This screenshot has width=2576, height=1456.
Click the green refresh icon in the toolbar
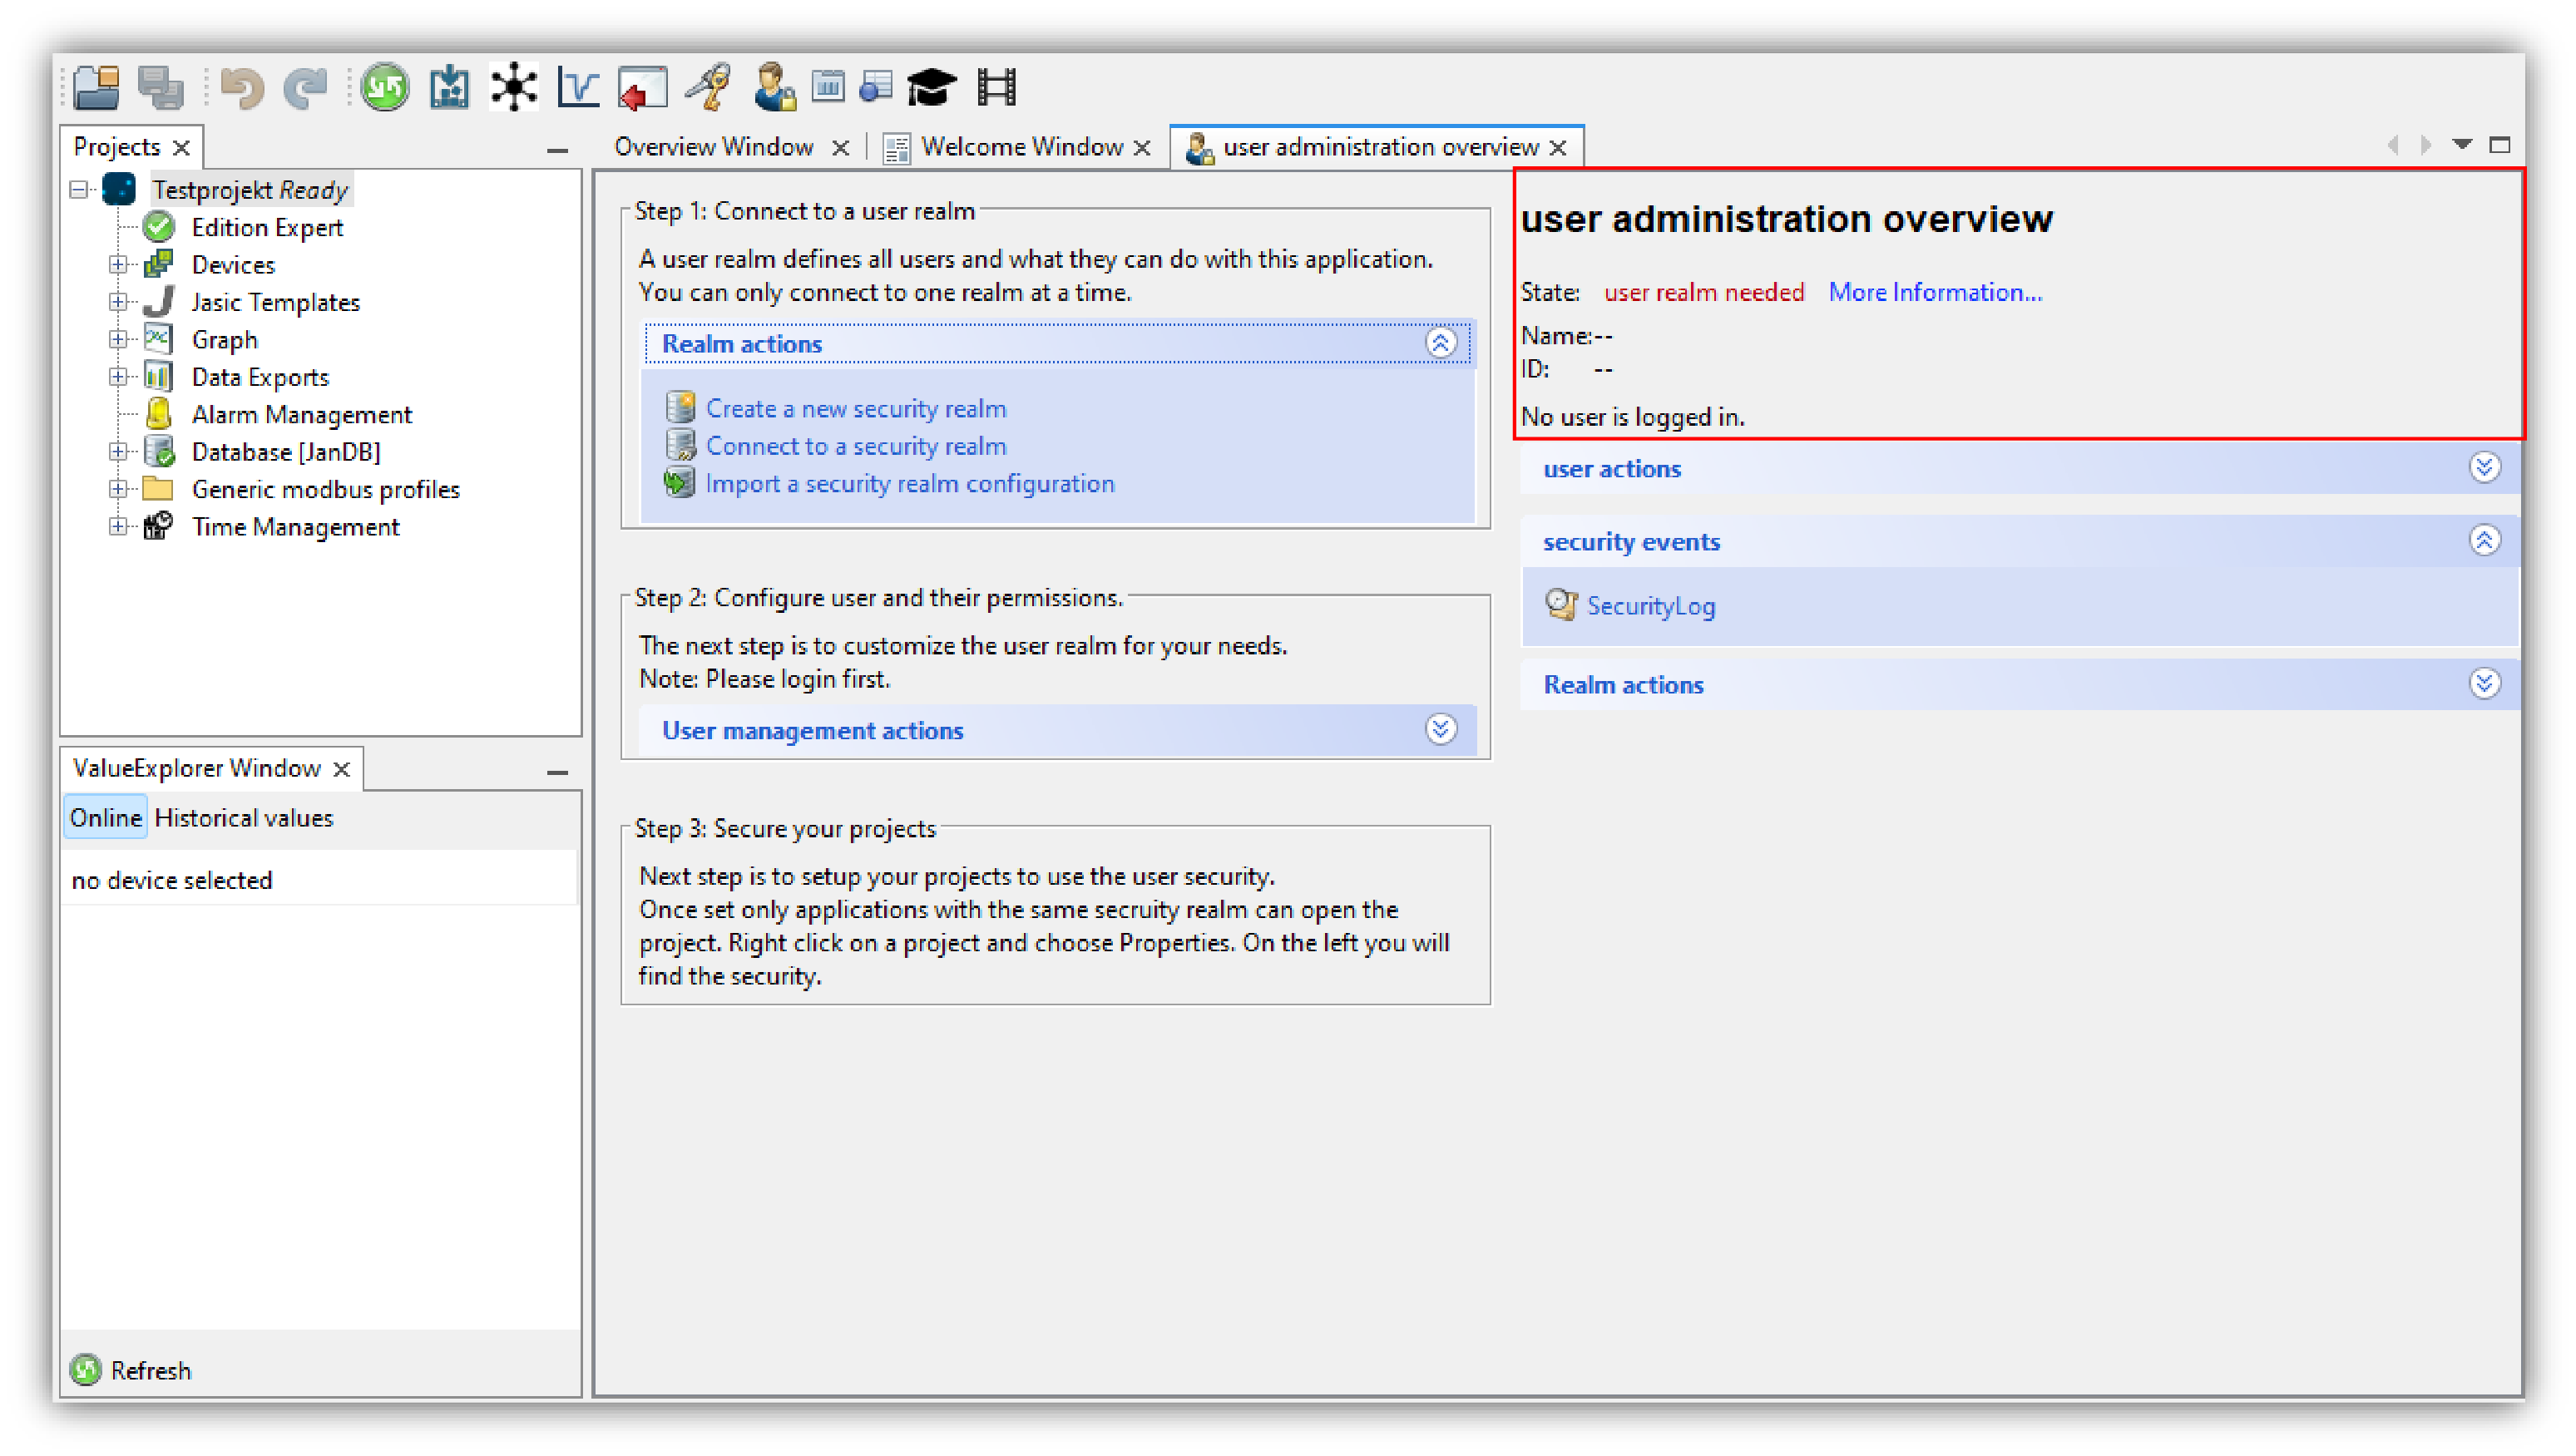pos(384,87)
